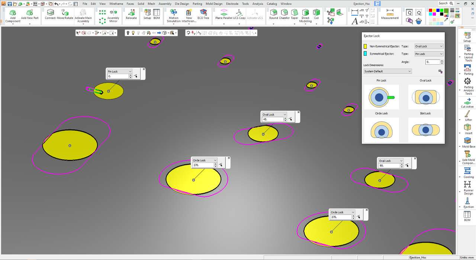Image resolution: width=476 pixels, height=260 pixels.
Task: Select the Move/Rotate tool
Action: tap(65, 13)
